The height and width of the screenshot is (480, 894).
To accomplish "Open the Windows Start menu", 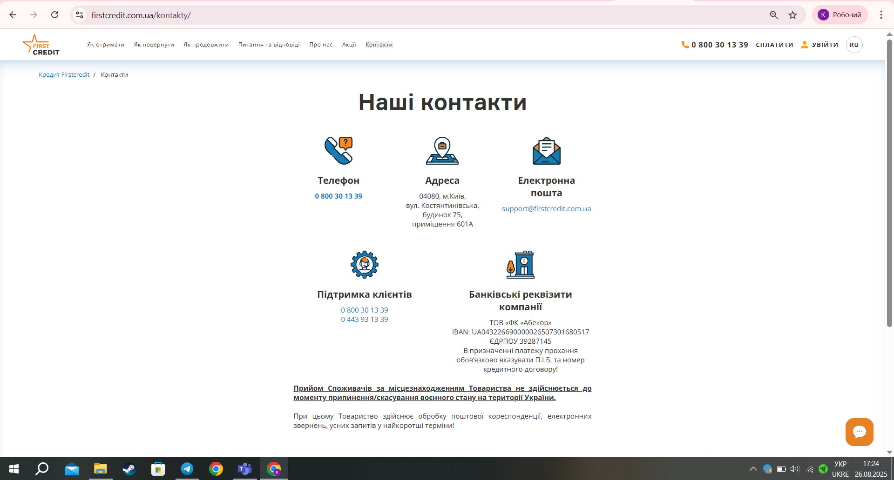I will pos(14,469).
